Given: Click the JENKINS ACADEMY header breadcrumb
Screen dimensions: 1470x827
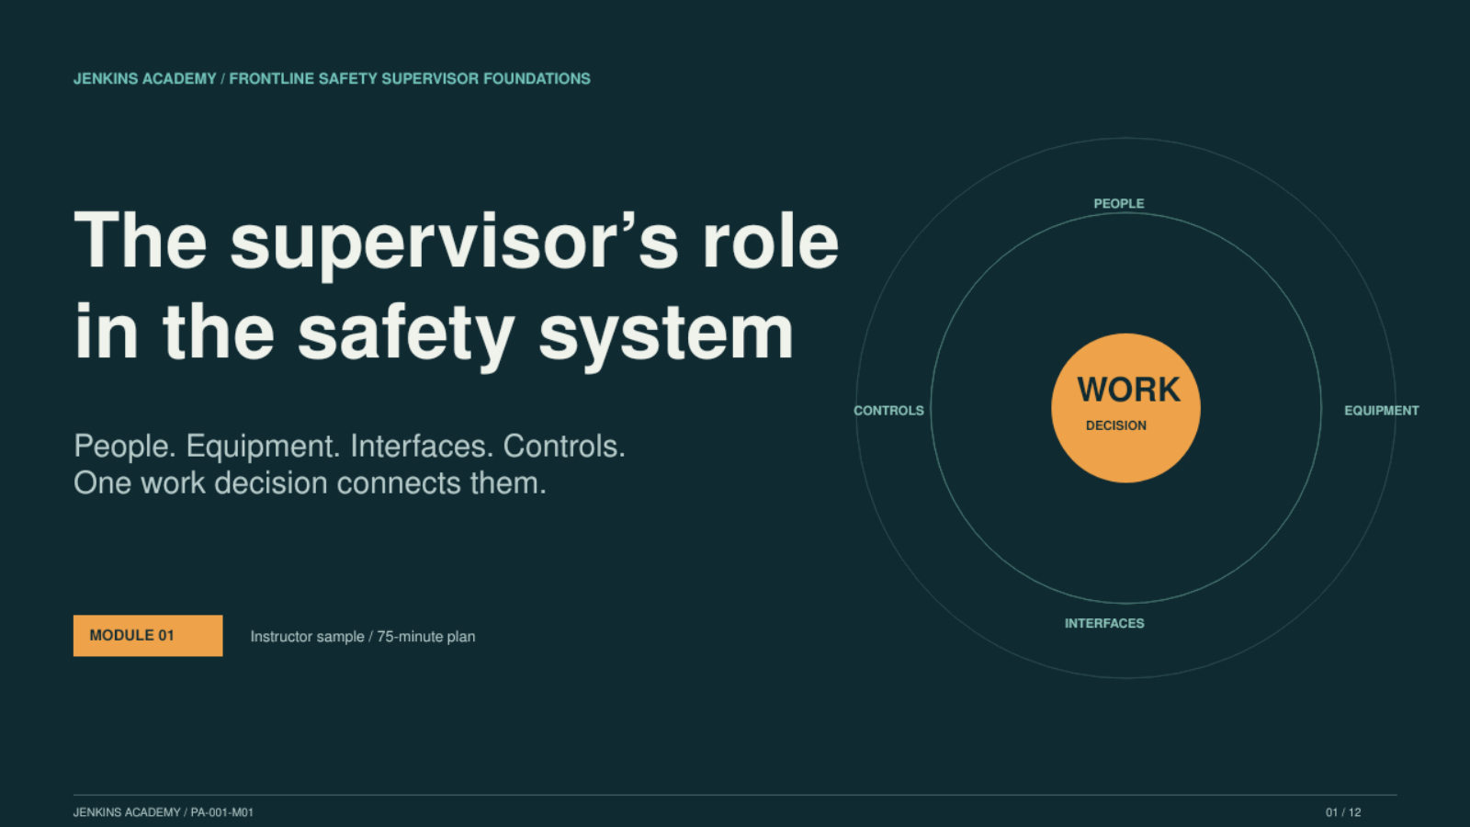Looking at the screenshot, I should pyautogui.click(x=145, y=79).
